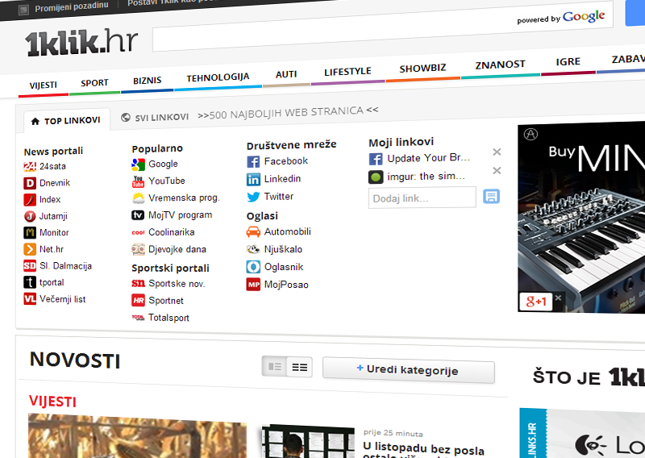Click the Coolinarika cool icon
This screenshot has height=458, width=645.
point(138,232)
